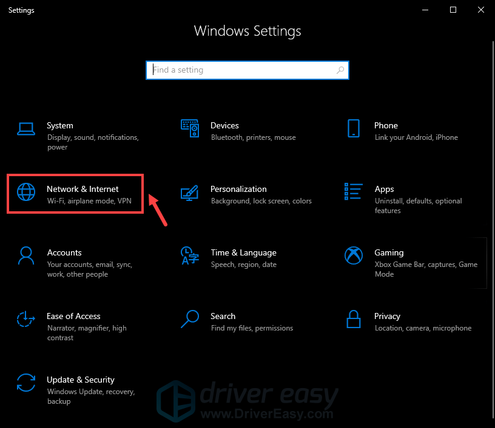Click the System laptop icon

tap(26, 128)
